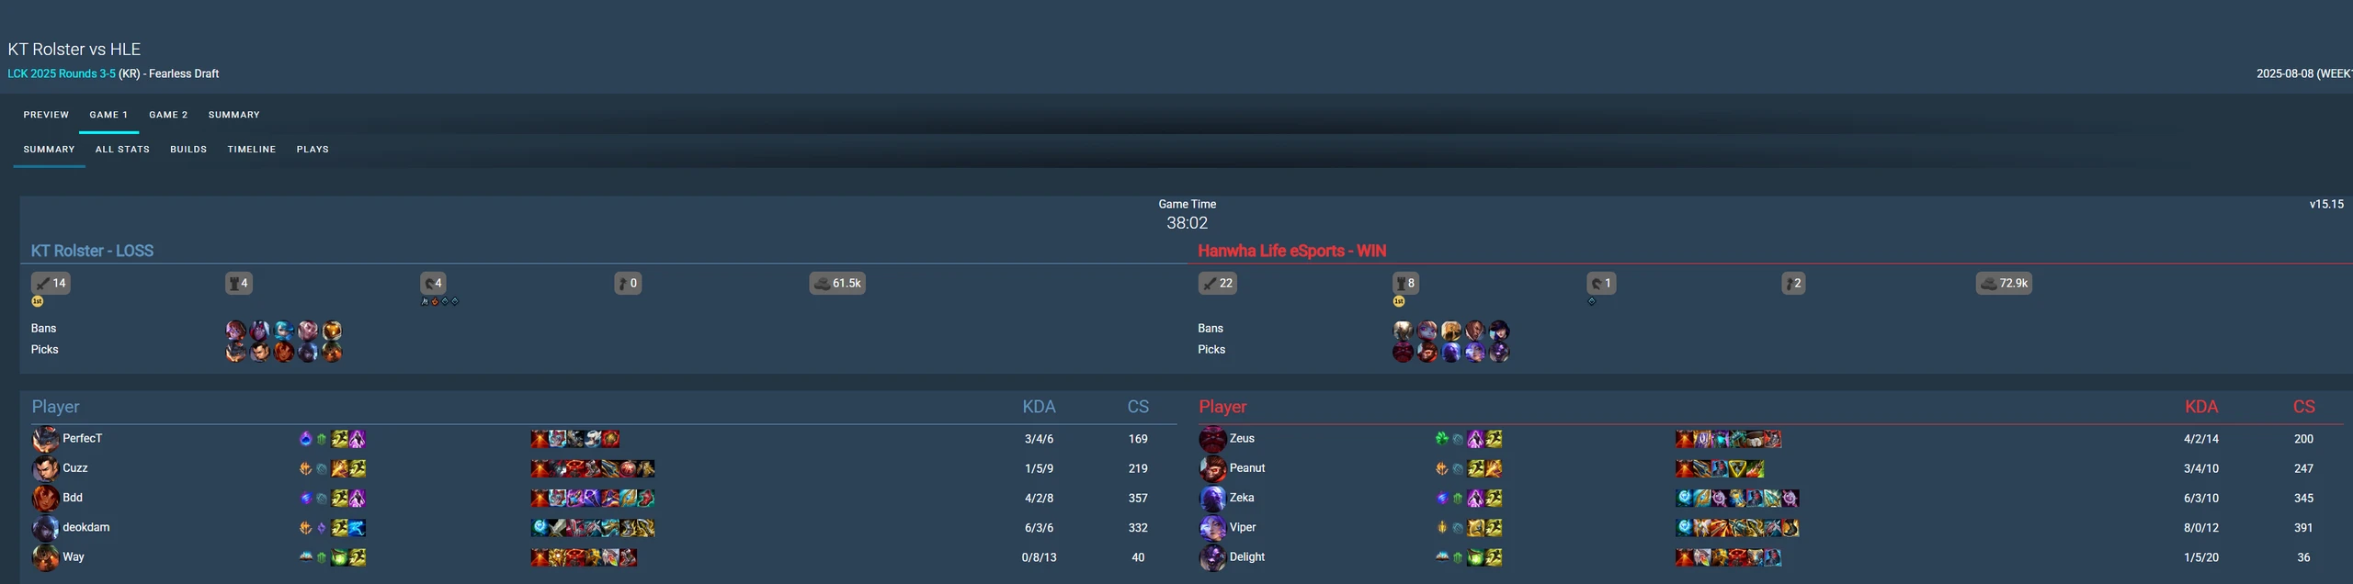Open the PREVIEW tab
The width and height of the screenshot is (2353, 584).
pos(46,115)
